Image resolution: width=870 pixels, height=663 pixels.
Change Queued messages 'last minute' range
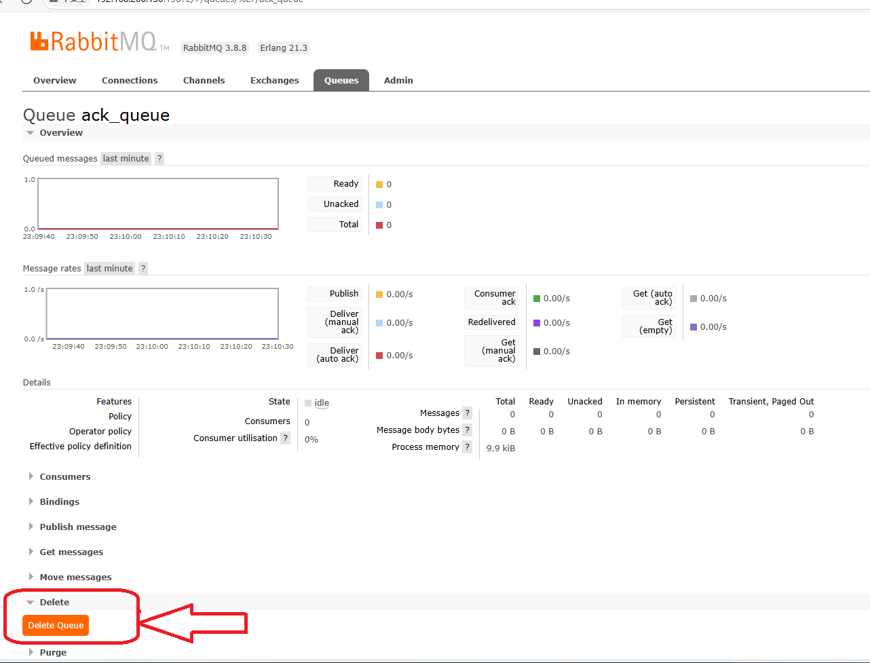coord(126,158)
